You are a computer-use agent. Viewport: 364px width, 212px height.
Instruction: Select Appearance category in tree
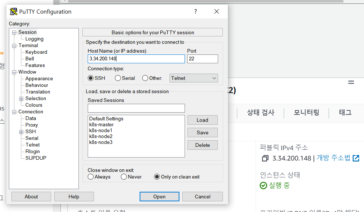click(x=39, y=78)
